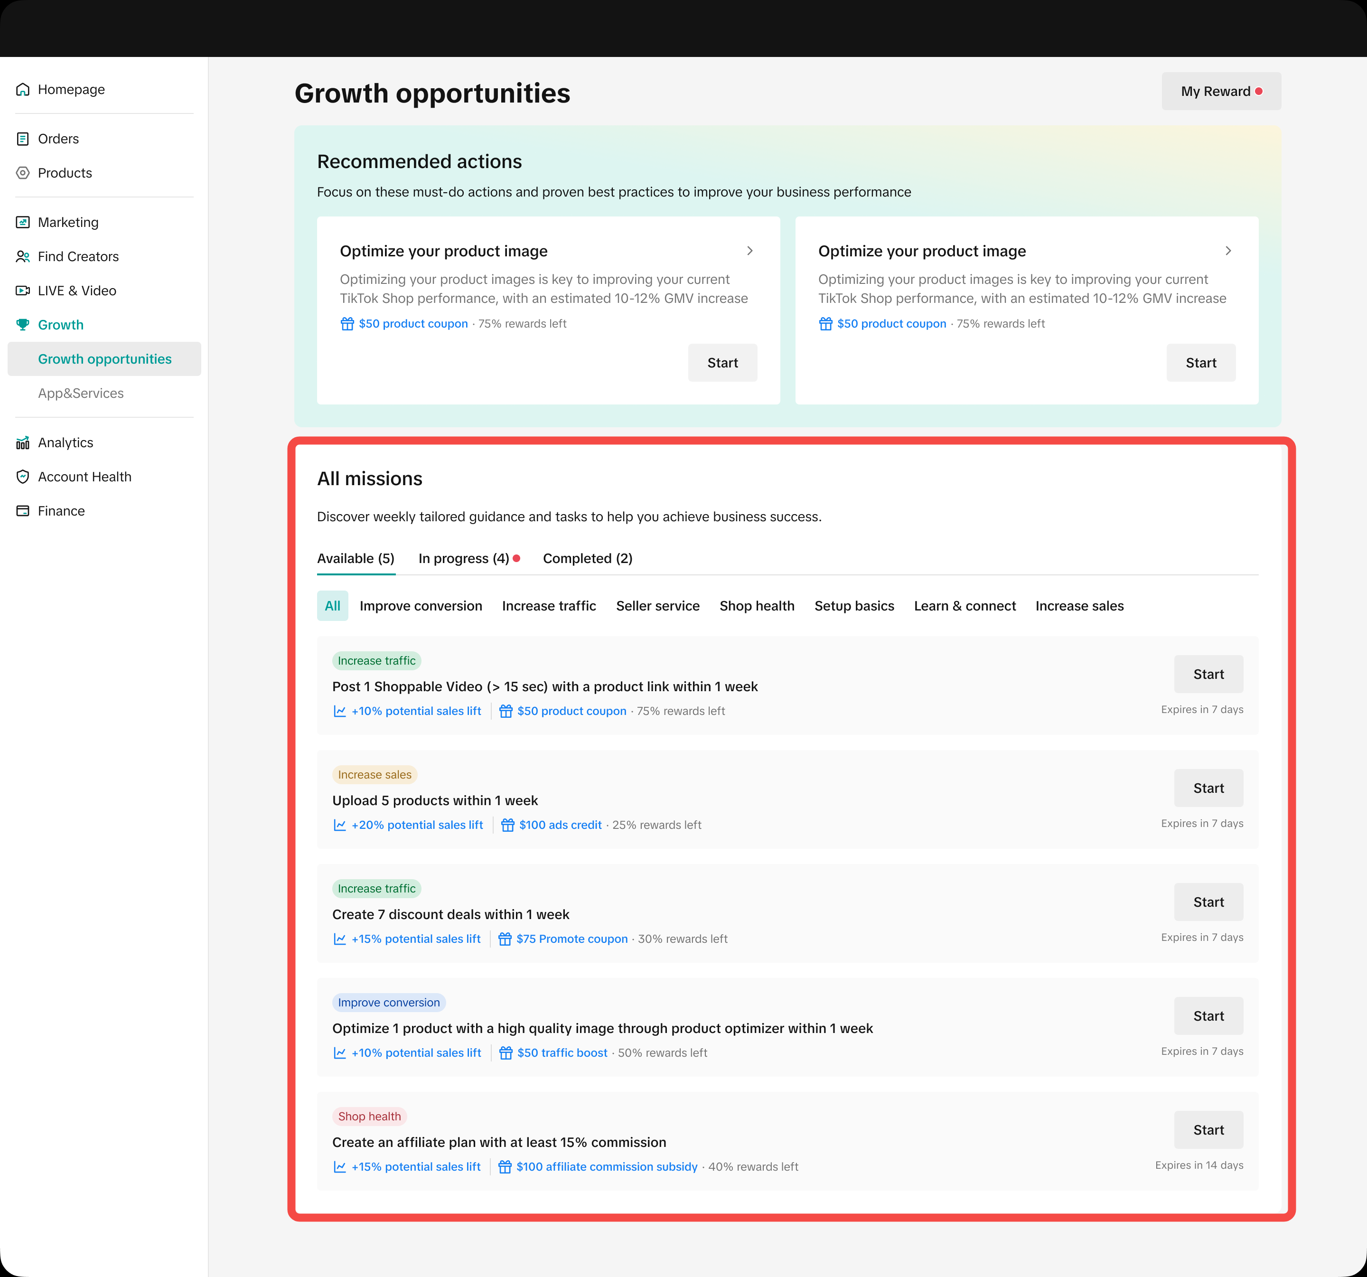Click the Account Health shield icon
Viewport: 1367px width, 1277px height.
point(23,477)
